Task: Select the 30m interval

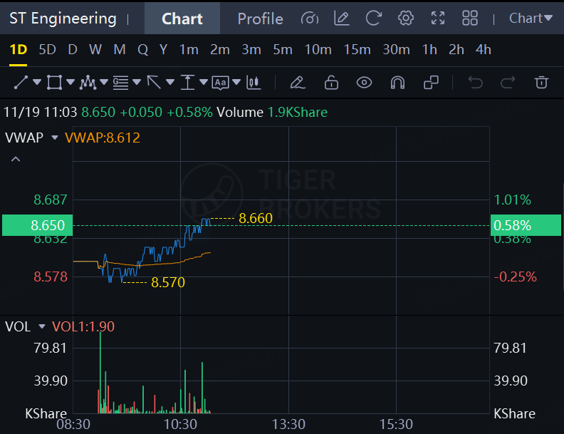Action: [396, 50]
